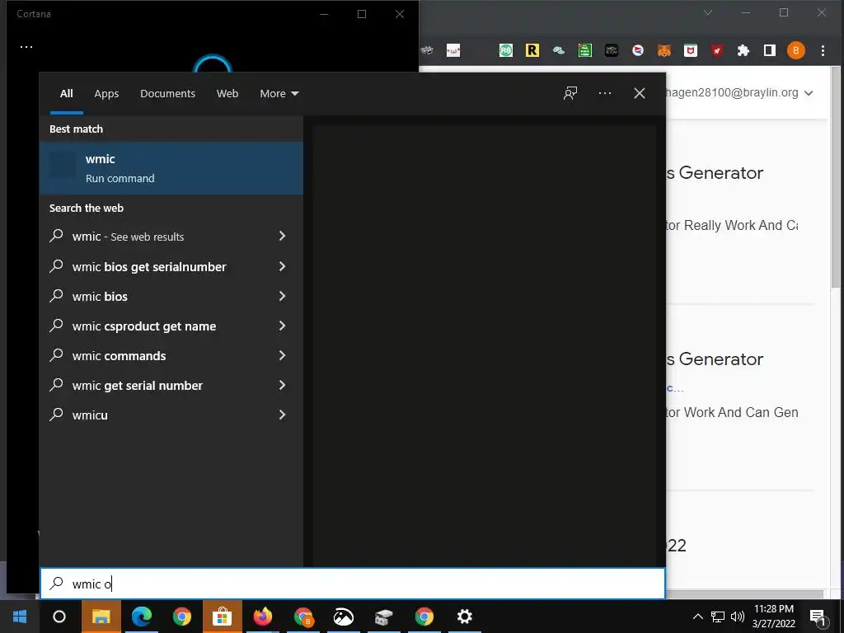This screenshot has height=633, width=844.
Task: Open the McAfee shield extension in Chrome
Action: [691, 50]
